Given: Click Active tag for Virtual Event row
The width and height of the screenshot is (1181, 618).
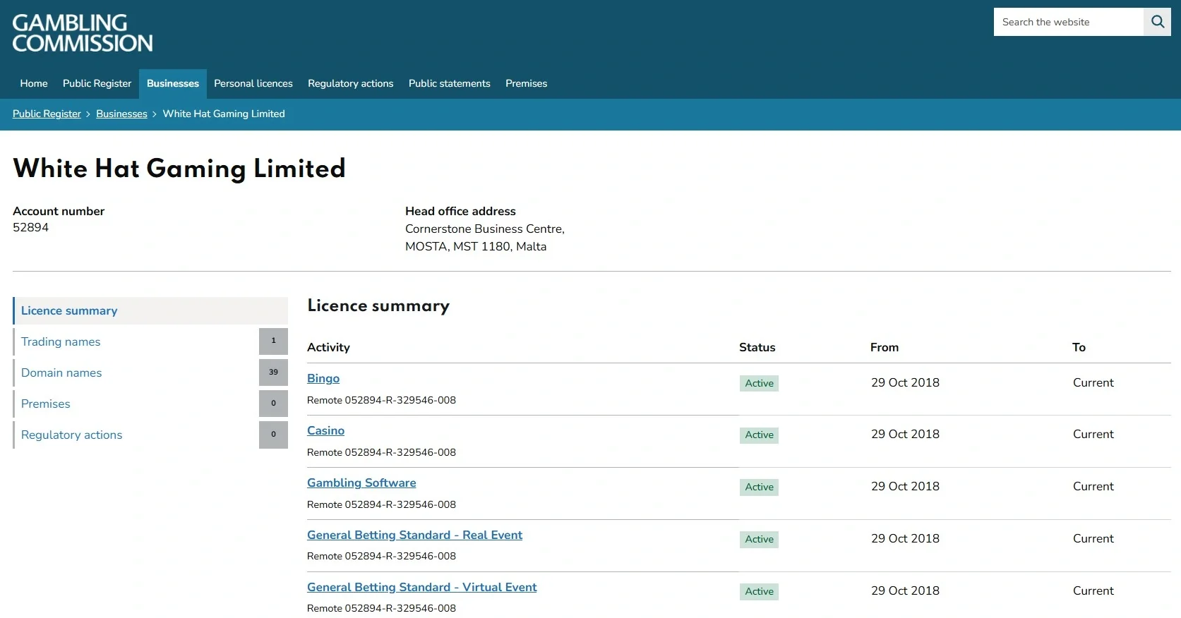Looking at the screenshot, I should (x=759, y=591).
